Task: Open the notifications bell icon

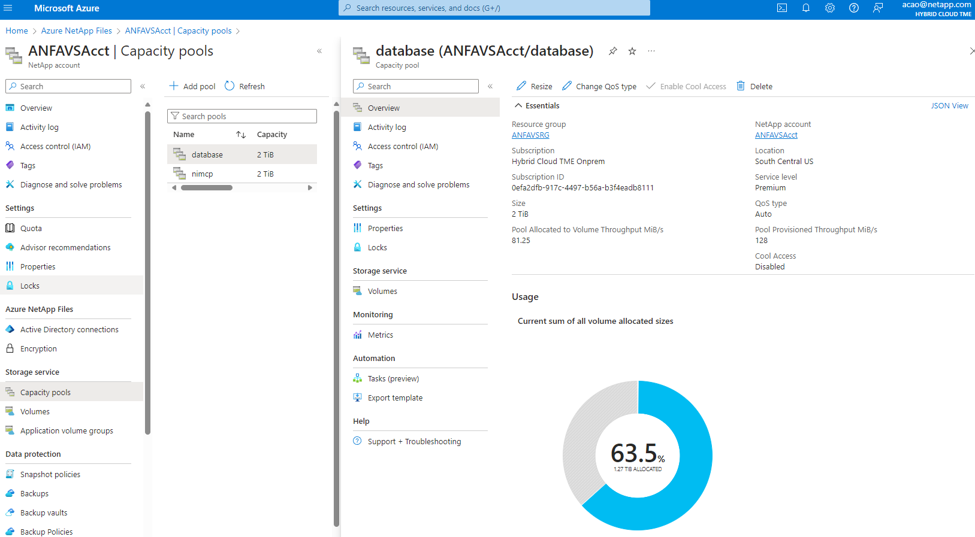Action: tap(806, 8)
